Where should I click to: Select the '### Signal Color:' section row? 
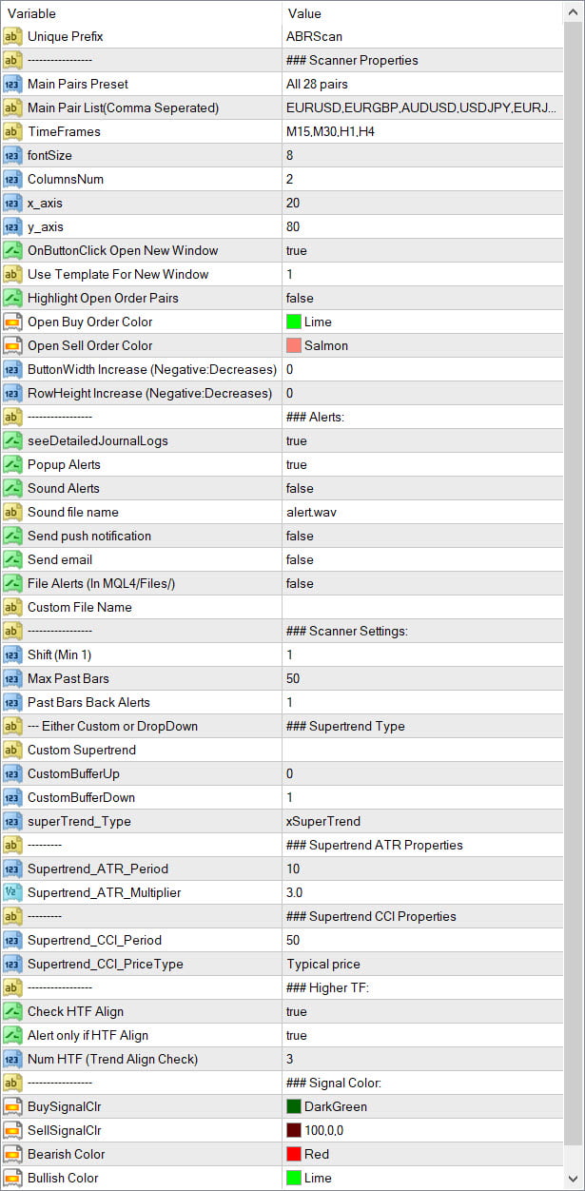tap(282, 1083)
